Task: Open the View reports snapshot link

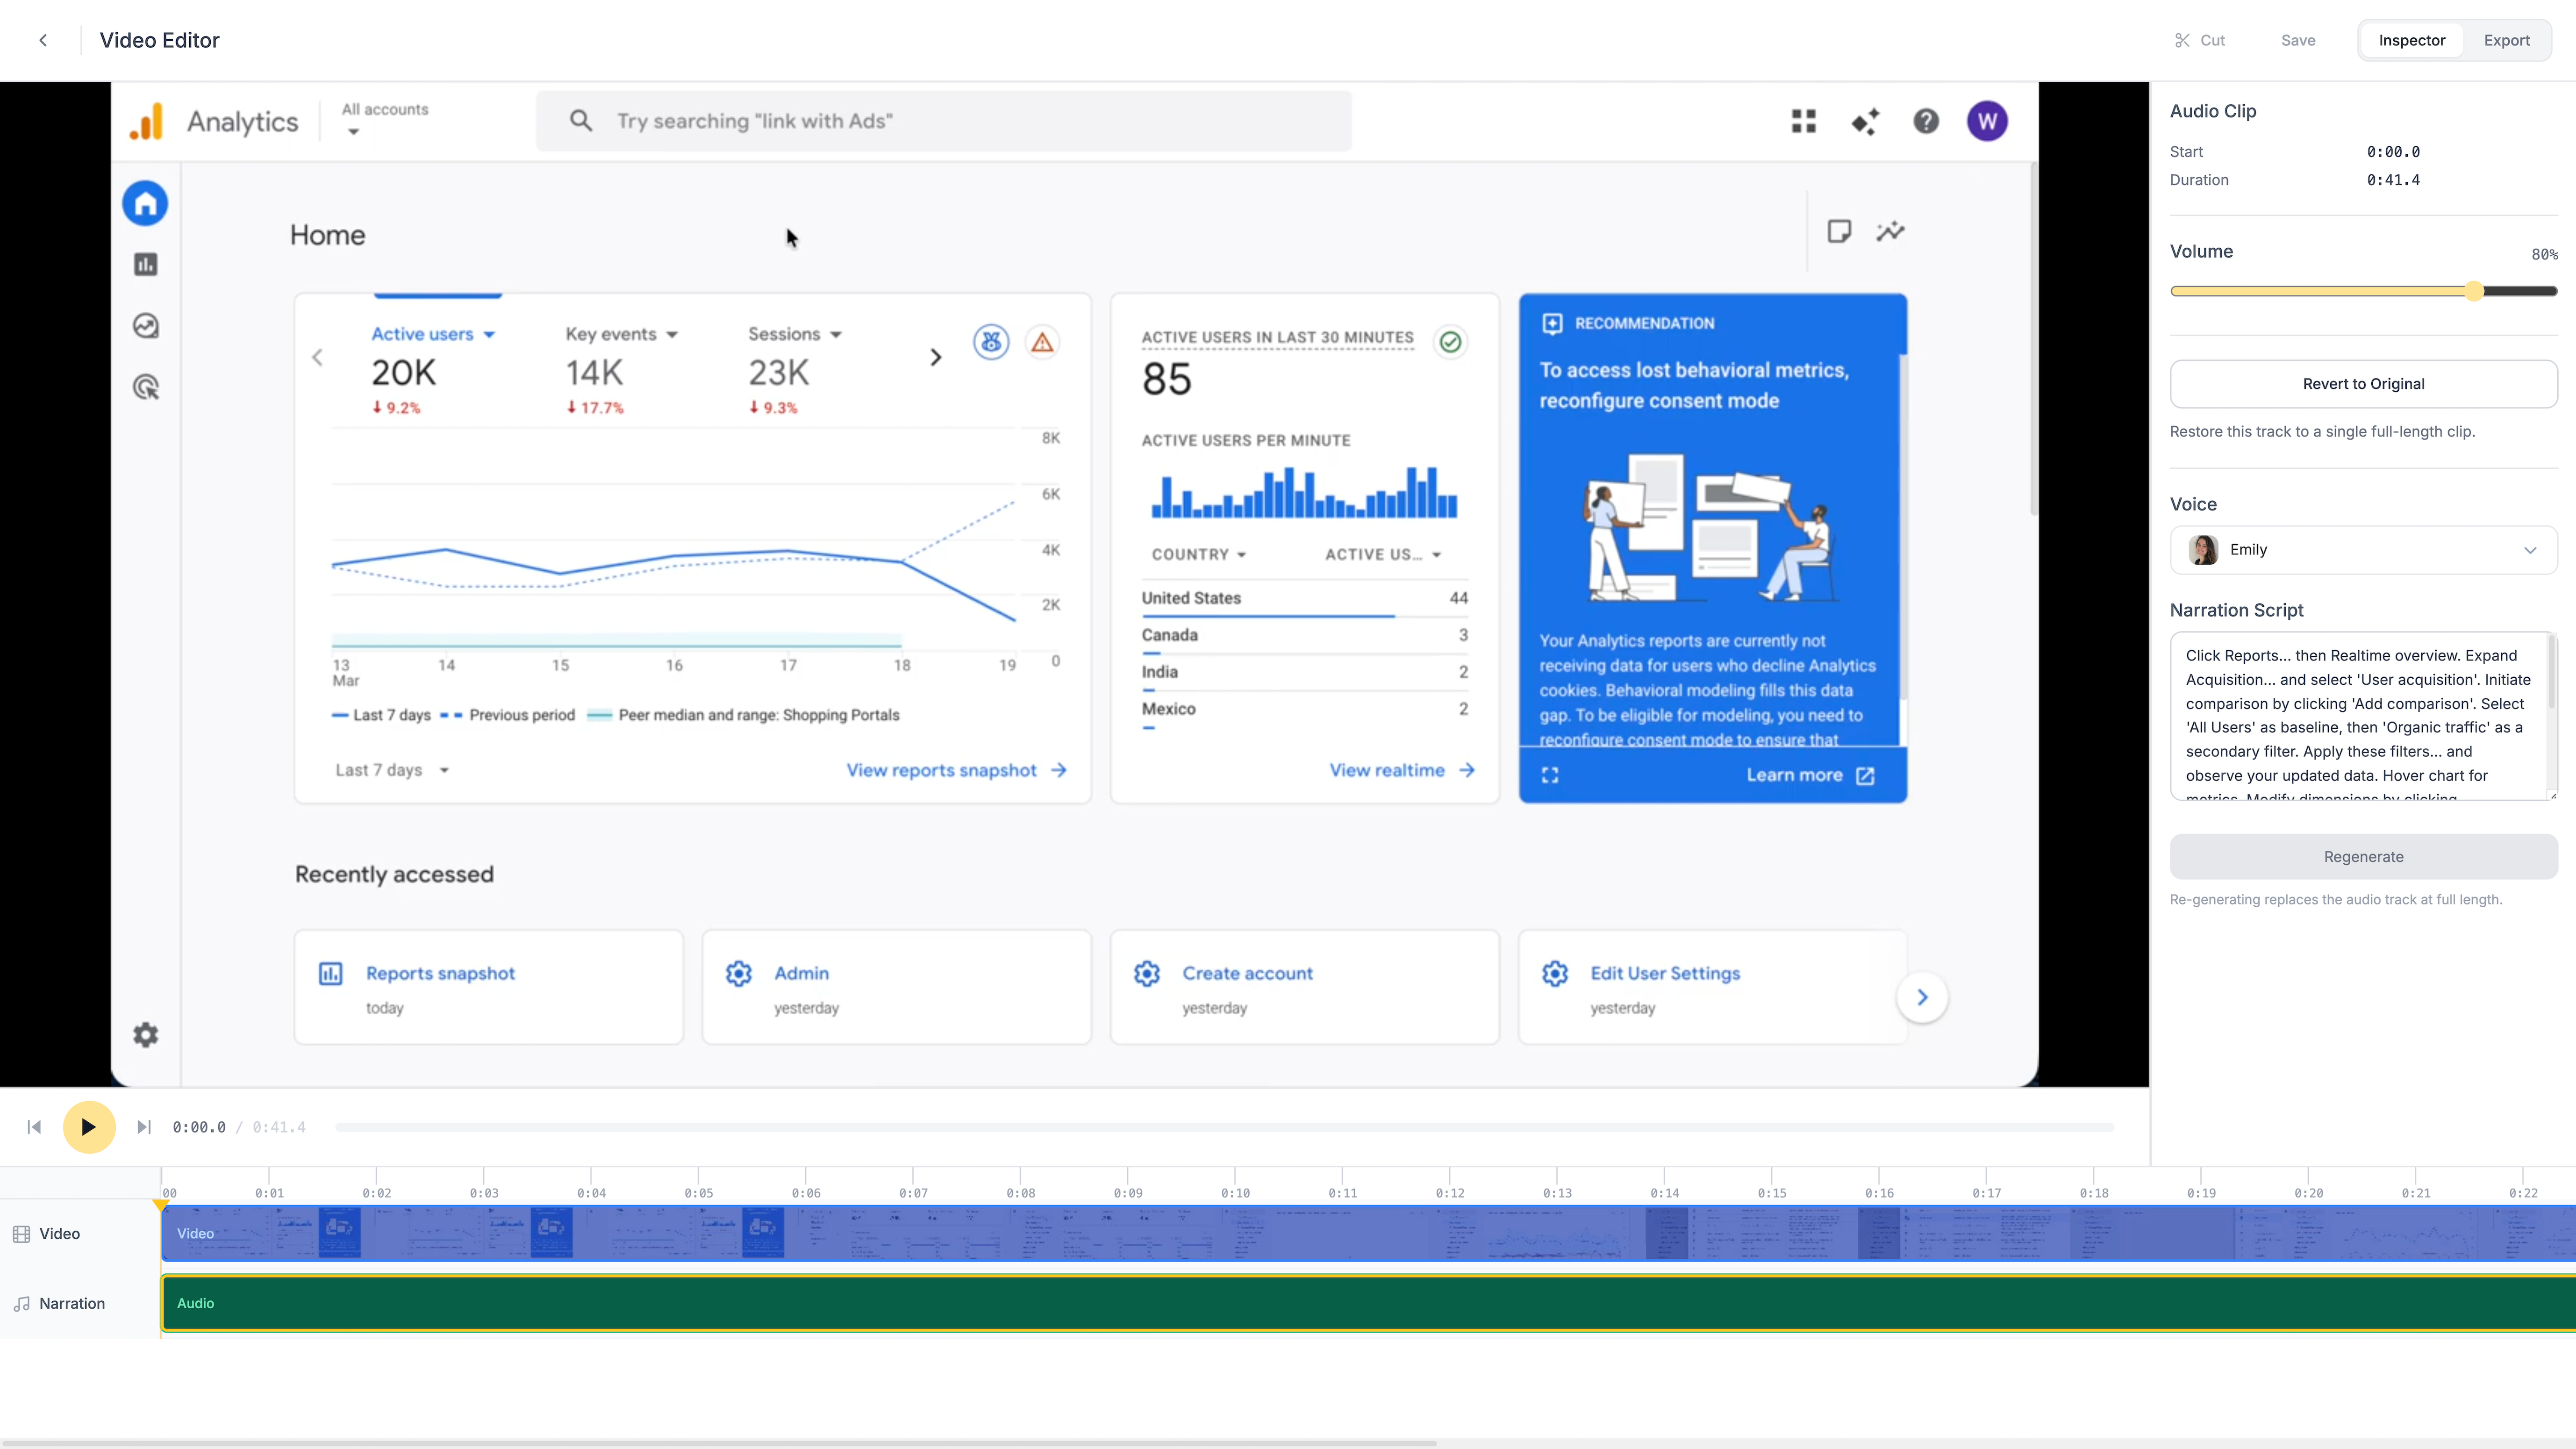Action: coord(957,770)
